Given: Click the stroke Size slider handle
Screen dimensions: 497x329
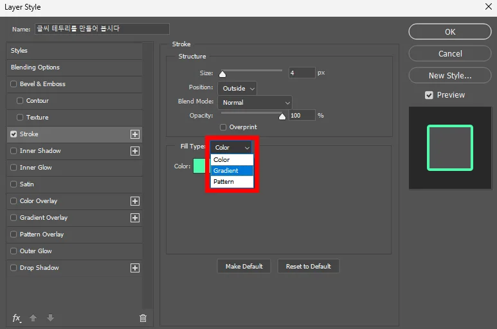Looking at the screenshot, I should pyautogui.click(x=222, y=74).
